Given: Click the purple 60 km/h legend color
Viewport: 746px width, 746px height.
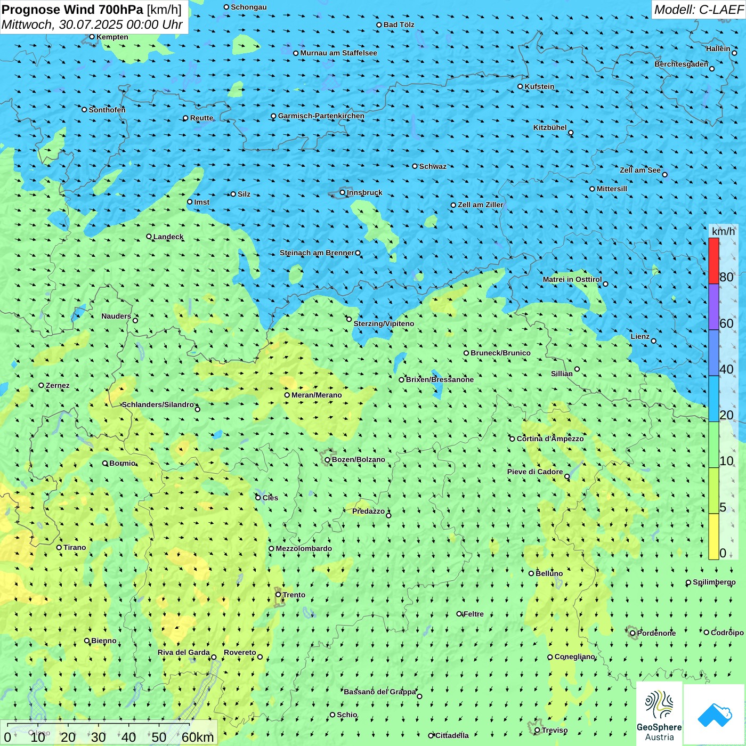Looking at the screenshot, I should (713, 307).
